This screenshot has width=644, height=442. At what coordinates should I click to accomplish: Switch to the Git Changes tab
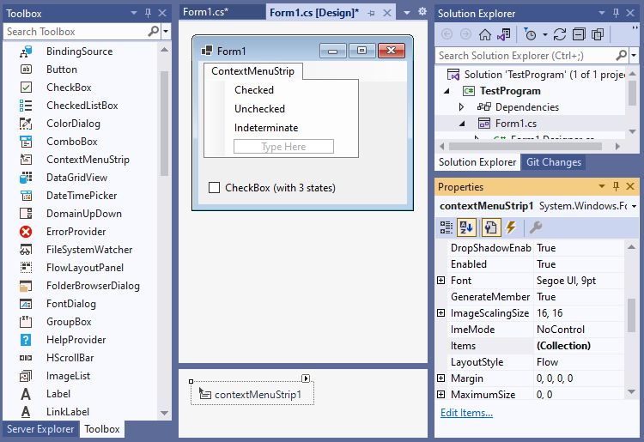pyautogui.click(x=553, y=162)
